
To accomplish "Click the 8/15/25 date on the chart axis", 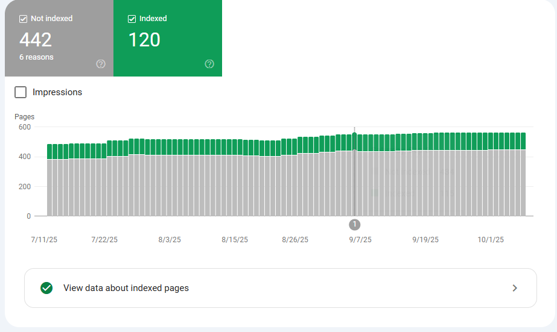I will coord(235,239).
